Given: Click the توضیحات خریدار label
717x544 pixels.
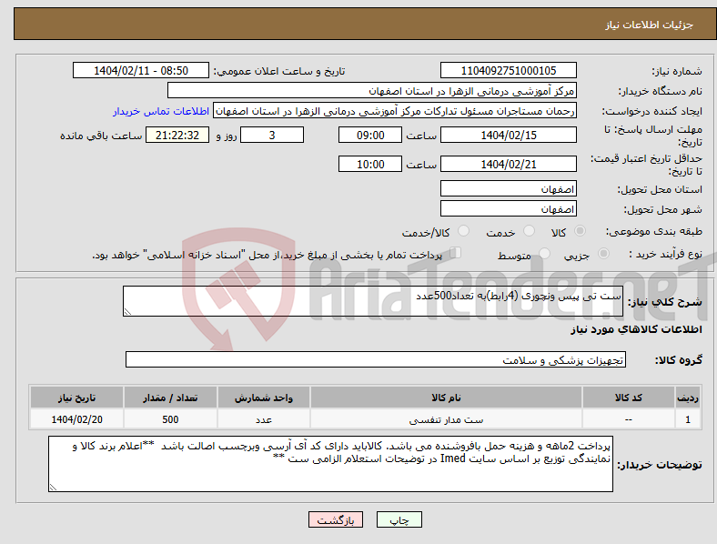Looking at the screenshot, I should 660,465.
